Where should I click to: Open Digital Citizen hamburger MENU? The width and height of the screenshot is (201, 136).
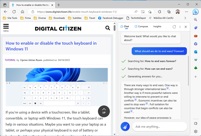[x=6, y=28]
